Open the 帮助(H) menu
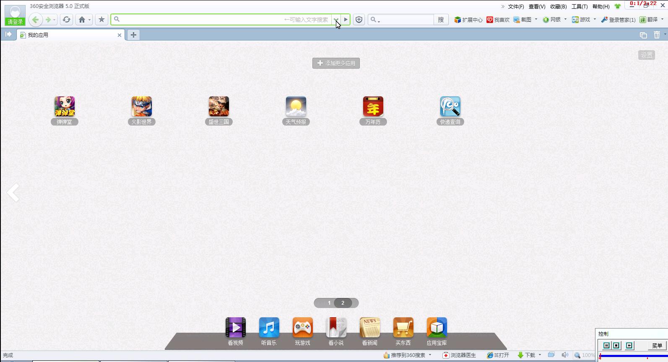The height and width of the screenshot is (362, 668). pyautogui.click(x=601, y=6)
